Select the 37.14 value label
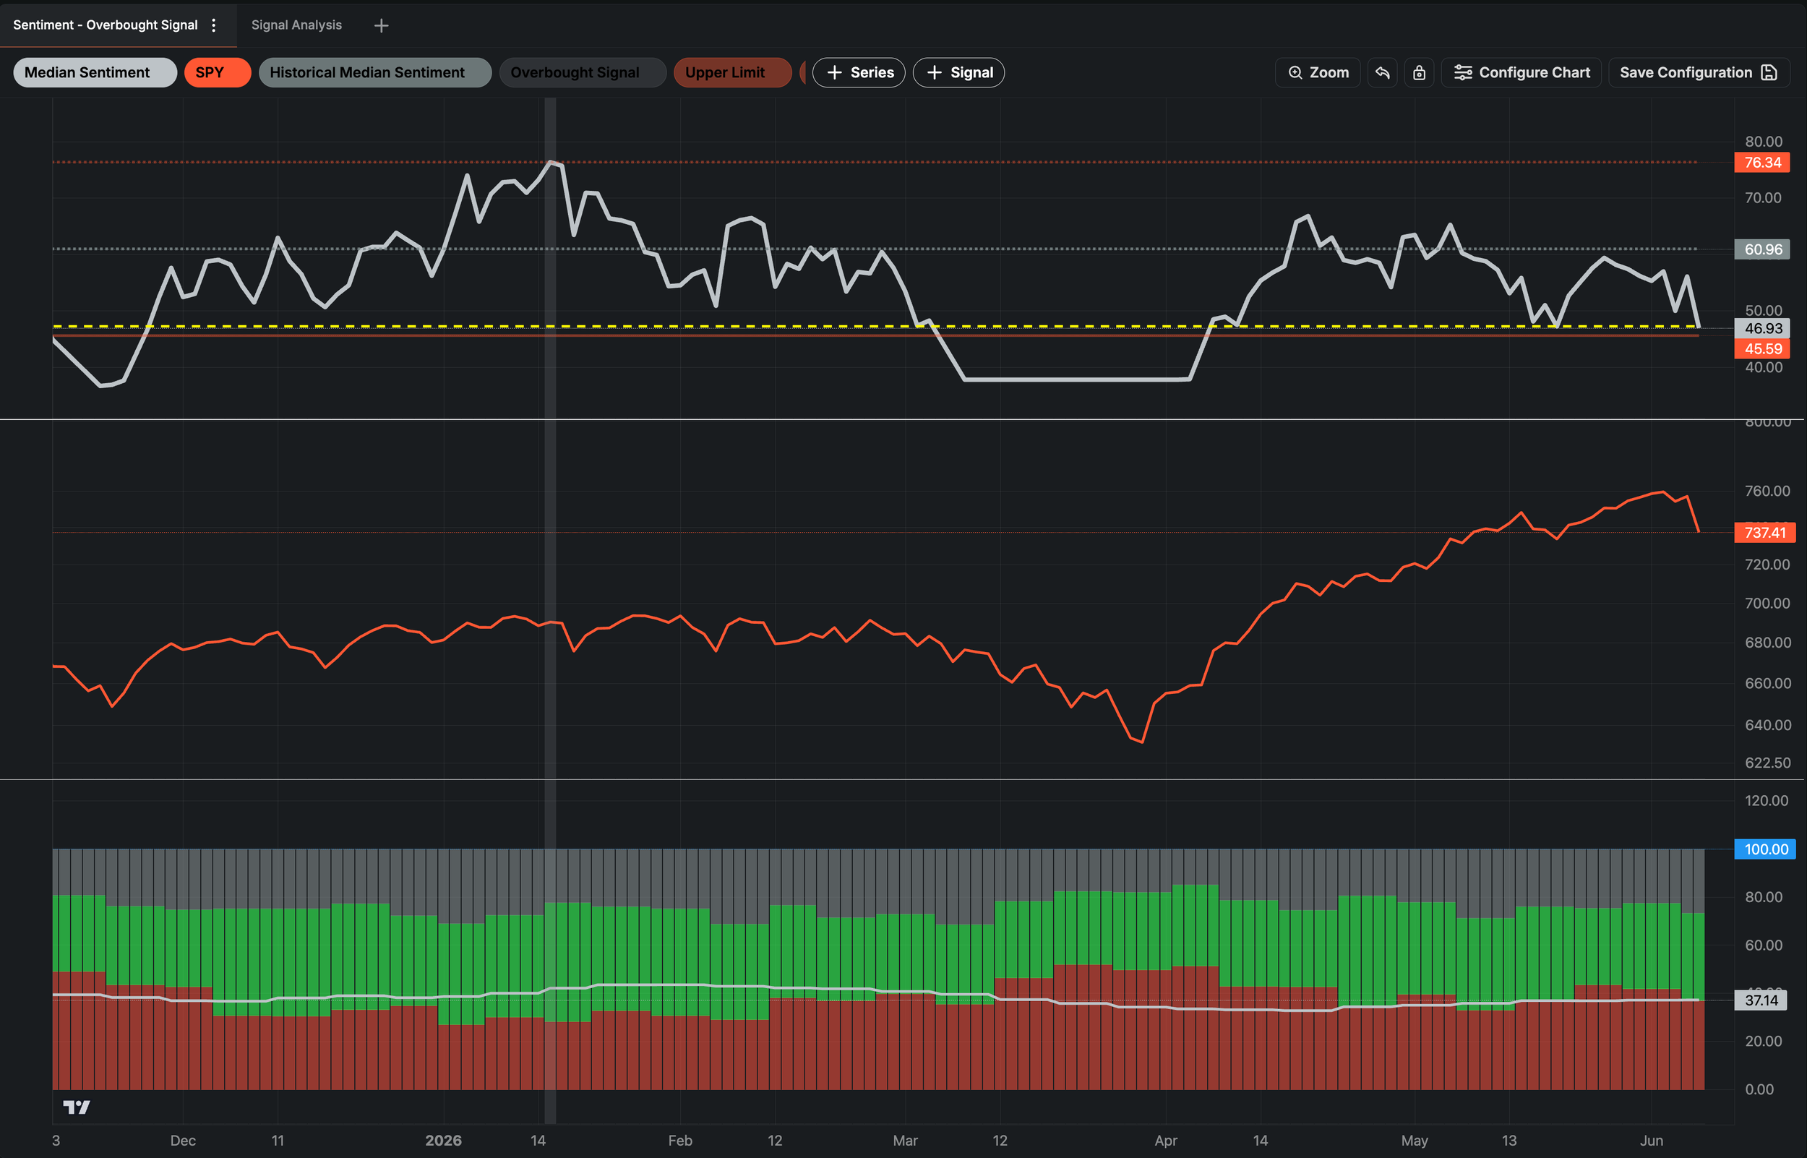 click(x=1761, y=1000)
